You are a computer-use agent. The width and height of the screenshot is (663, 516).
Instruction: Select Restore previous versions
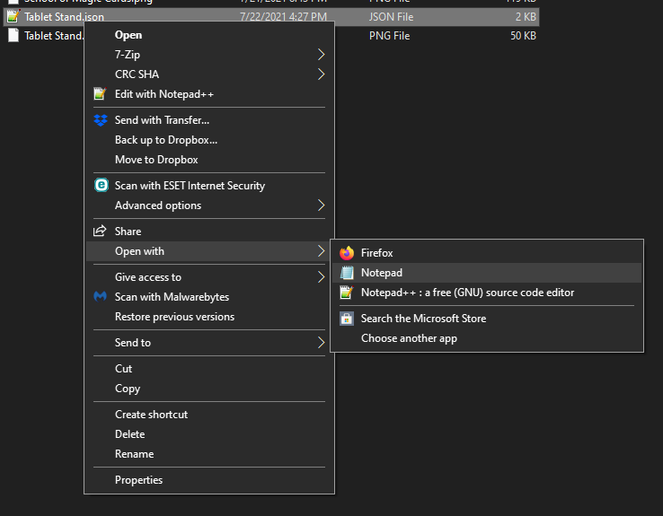174,317
